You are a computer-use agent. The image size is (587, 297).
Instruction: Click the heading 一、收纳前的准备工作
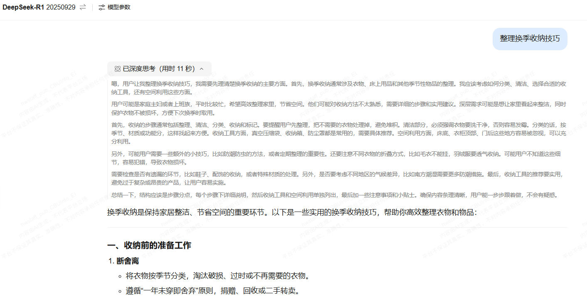pyautogui.click(x=149, y=245)
